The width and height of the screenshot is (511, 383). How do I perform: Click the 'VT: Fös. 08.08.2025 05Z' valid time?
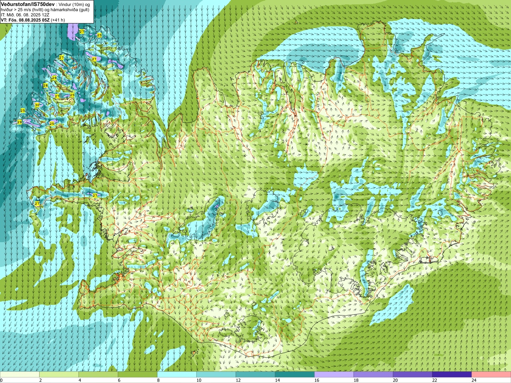(25, 20)
